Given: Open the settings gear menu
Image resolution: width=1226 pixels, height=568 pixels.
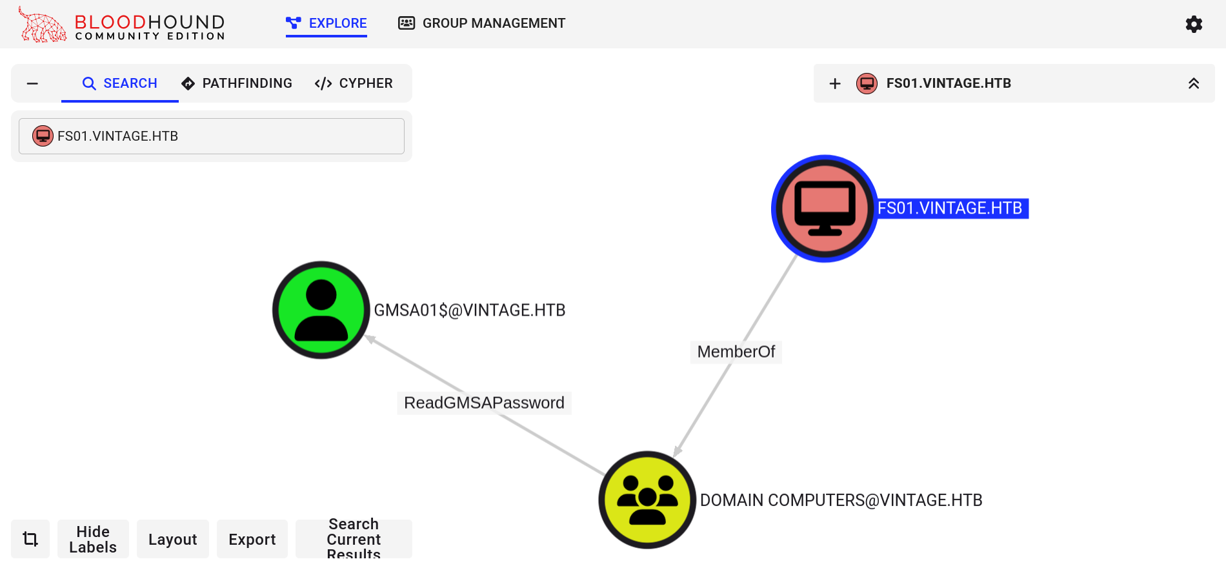Looking at the screenshot, I should [x=1194, y=24].
